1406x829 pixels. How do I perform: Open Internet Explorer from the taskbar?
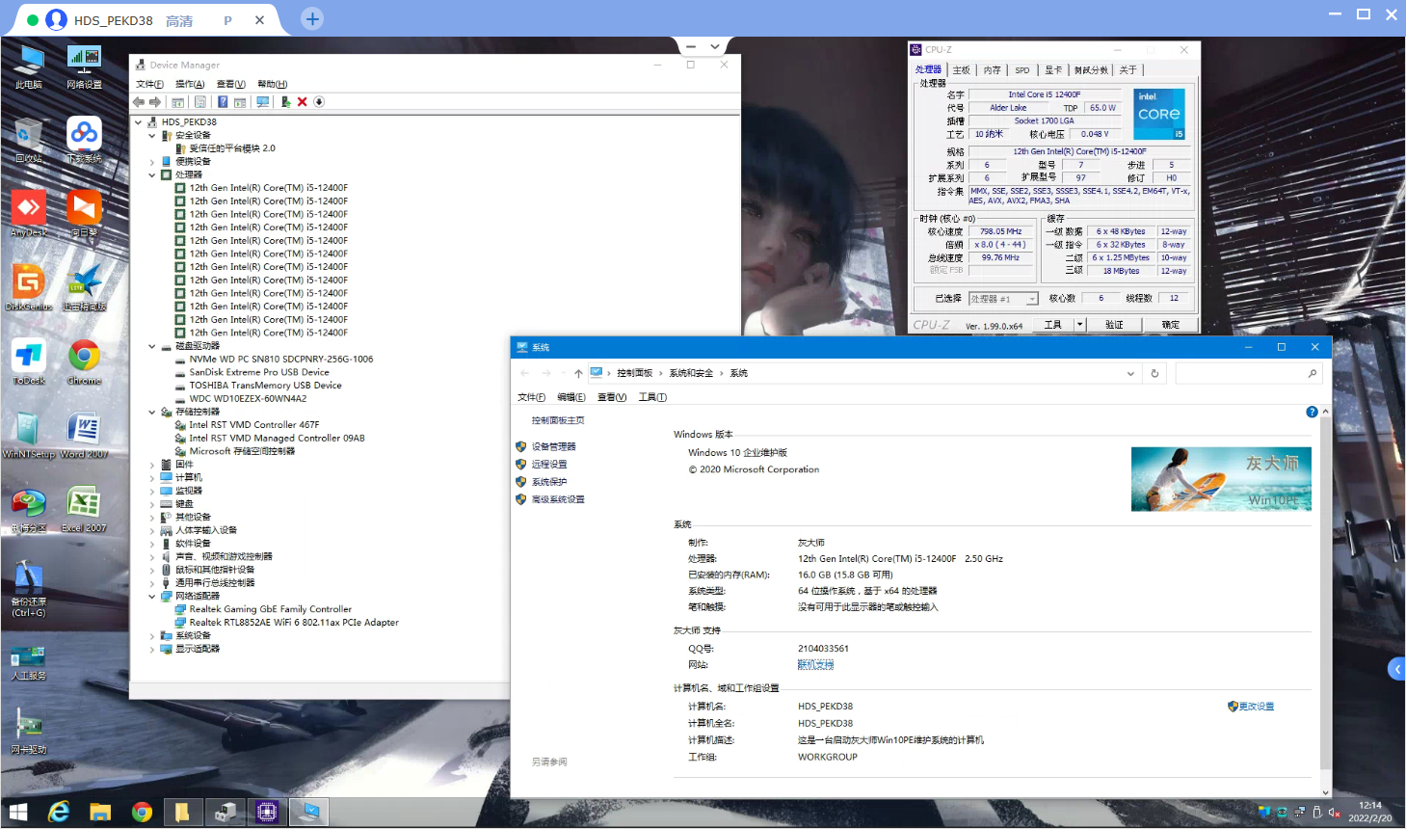point(59,813)
